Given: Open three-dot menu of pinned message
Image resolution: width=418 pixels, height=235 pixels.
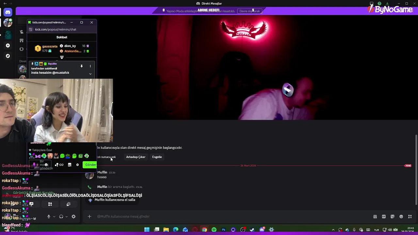Looking at the screenshot, I should click(x=90, y=66).
